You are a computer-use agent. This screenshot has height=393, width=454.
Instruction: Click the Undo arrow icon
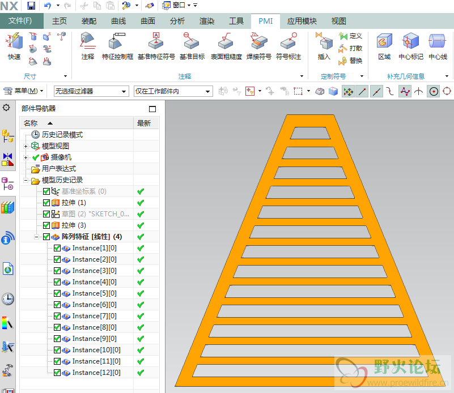[x=48, y=6]
